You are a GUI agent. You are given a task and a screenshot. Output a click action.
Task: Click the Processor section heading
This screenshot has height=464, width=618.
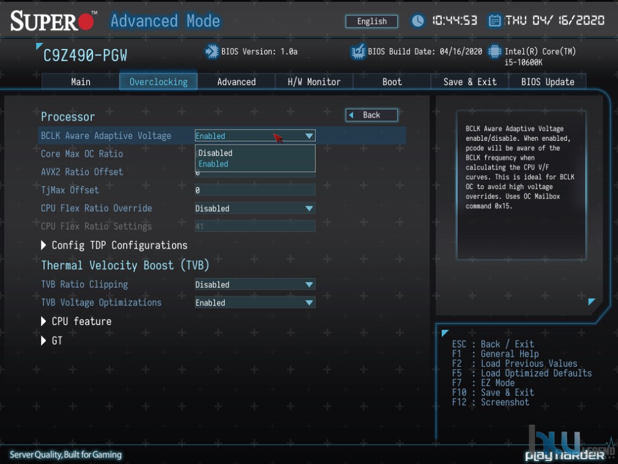coord(68,117)
